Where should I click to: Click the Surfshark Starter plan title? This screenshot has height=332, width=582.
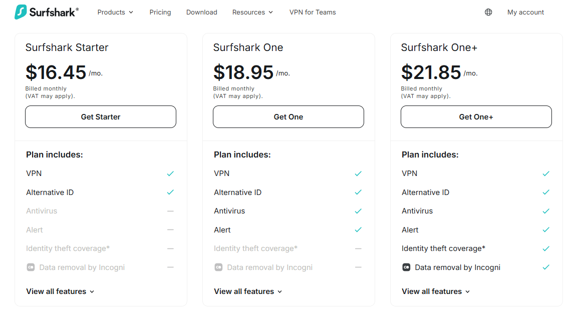click(x=67, y=47)
